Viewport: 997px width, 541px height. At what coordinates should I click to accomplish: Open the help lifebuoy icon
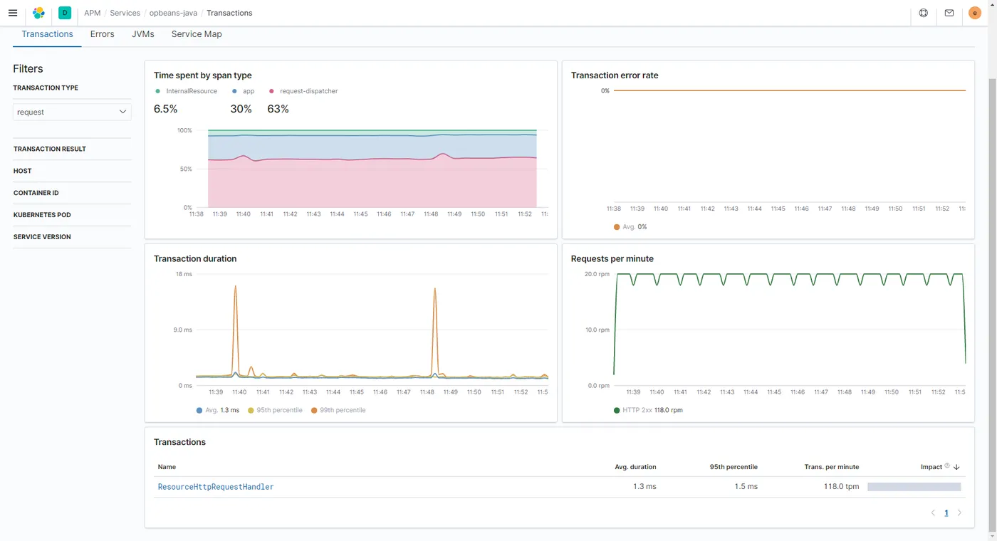point(924,13)
